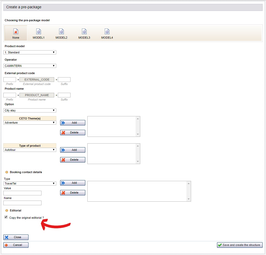The image size is (266, 255).
Task: Choose the MODEL2 pre-package icon
Action: [x=61, y=32]
